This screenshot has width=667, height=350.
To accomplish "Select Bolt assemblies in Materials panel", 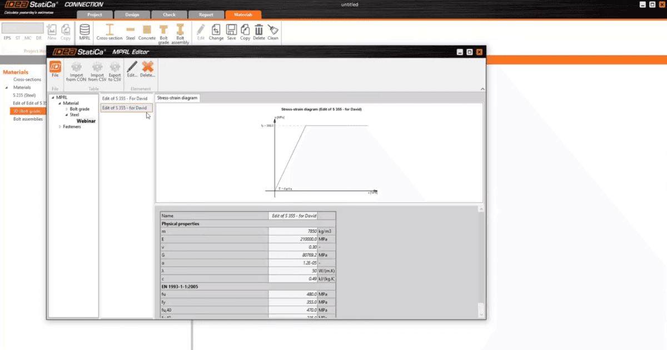I will click(28, 119).
